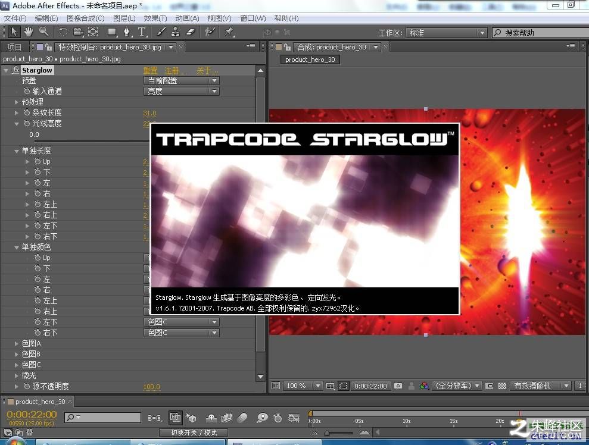
Task: Open the 动画(A) menu
Action: coord(187,18)
